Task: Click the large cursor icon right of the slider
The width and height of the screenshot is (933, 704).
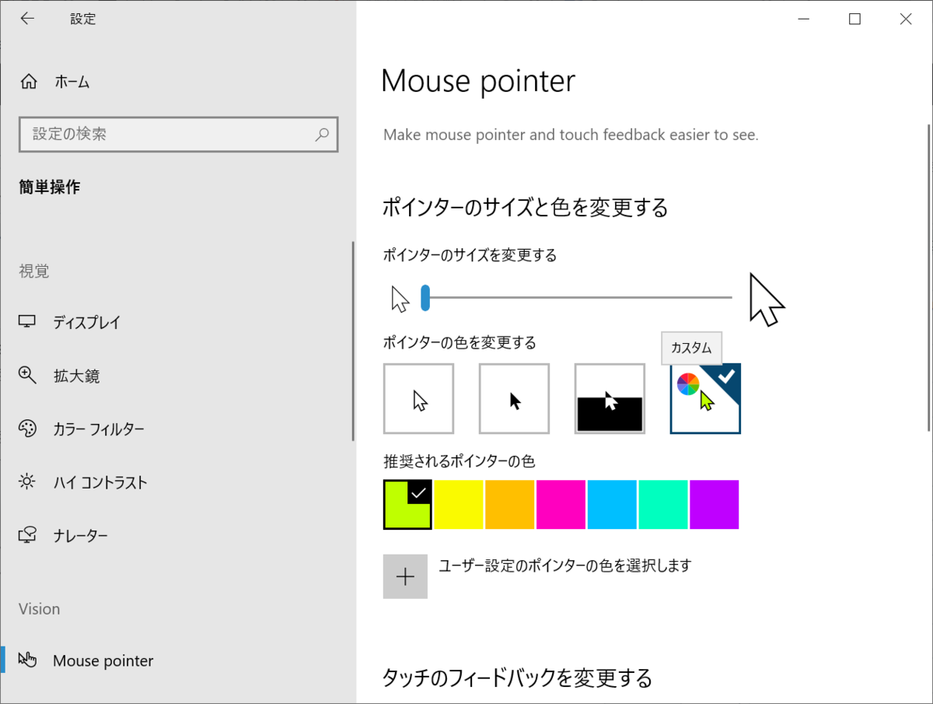Action: 767,299
